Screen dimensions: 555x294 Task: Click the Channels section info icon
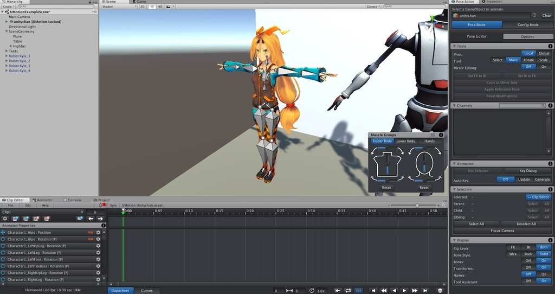coord(551,105)
